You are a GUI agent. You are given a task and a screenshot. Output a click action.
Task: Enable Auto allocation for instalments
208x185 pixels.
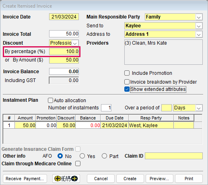pos(50,100)
